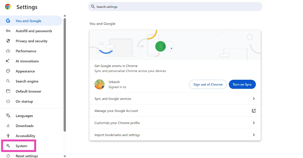Image resolution: width=303 pixels, height=158 pixels.
Task: Select the Autofill and passwords sidebar icon
Action: point(8,31)
